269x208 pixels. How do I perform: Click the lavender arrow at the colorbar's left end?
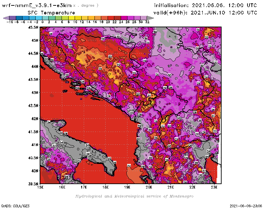pyautogui.click(x=5, y=18)
